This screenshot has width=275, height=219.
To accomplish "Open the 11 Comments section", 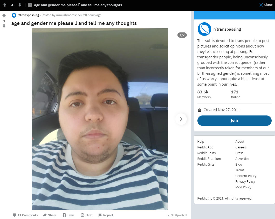I will click(x=25, y=215).
